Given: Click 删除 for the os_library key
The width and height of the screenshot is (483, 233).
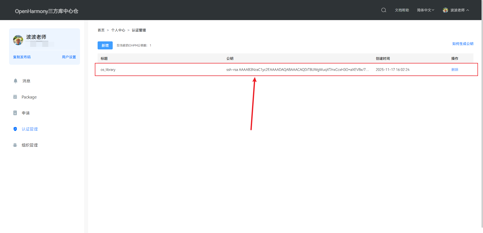Looking at the screenshot, I should 455,69.
